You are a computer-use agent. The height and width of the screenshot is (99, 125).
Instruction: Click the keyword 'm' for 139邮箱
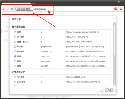[x=42, y=77]
